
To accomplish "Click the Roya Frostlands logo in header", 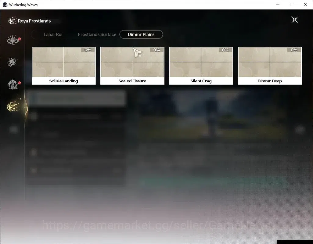I will 13,20.
